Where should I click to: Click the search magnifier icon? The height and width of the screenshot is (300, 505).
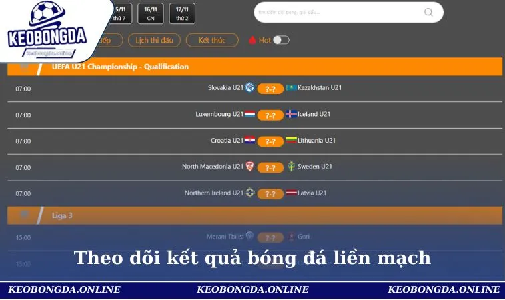pos(428,12)
